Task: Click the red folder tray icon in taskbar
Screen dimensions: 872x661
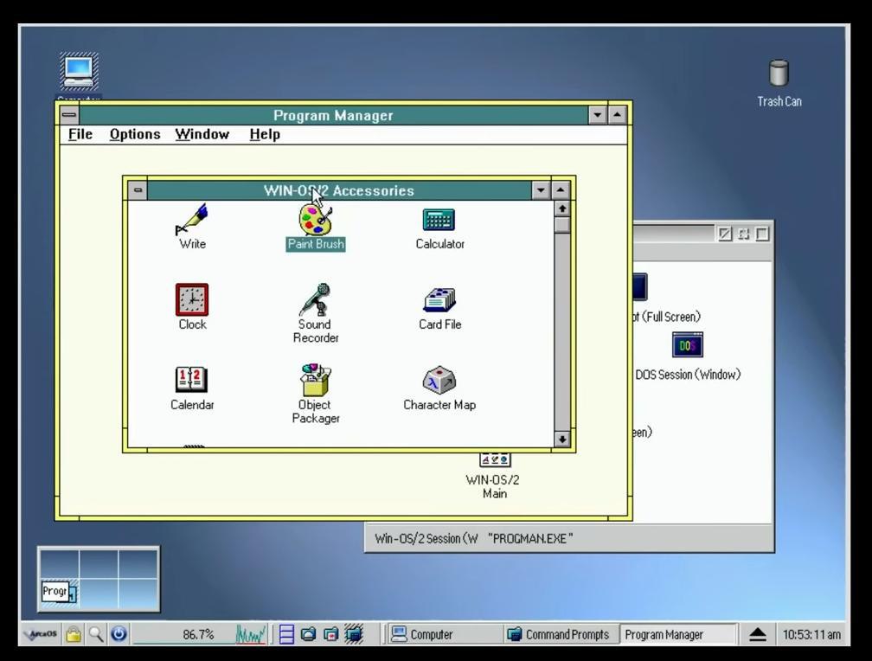Action: 330,634
